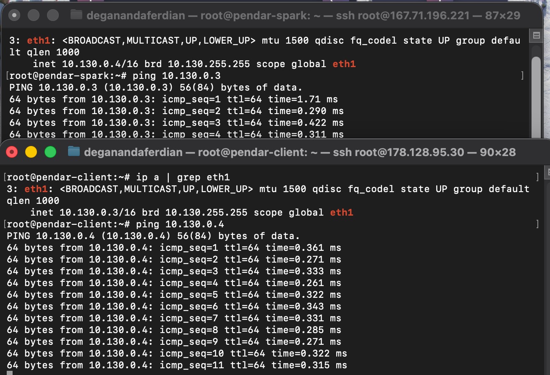Minimize the pendar-client terminal window
The image size is (550, 375).
31,152
